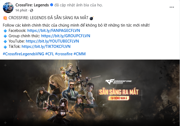This screenshot has height=126, width=180.
Task: Click the #CrossfireLegendsVNG hashtag
Action: coord(23,54)
